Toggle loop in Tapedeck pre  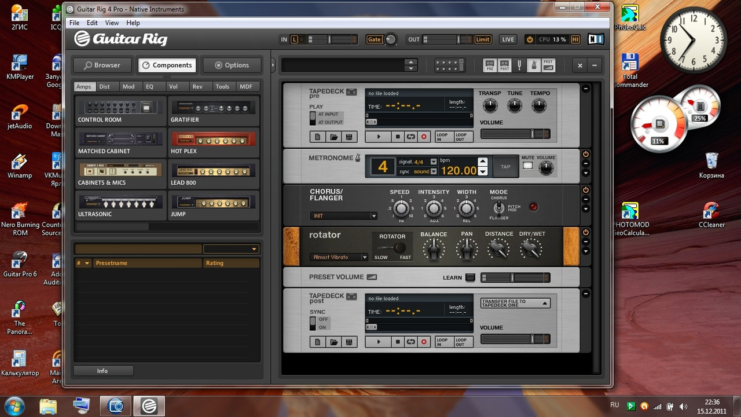coord(410,137)
